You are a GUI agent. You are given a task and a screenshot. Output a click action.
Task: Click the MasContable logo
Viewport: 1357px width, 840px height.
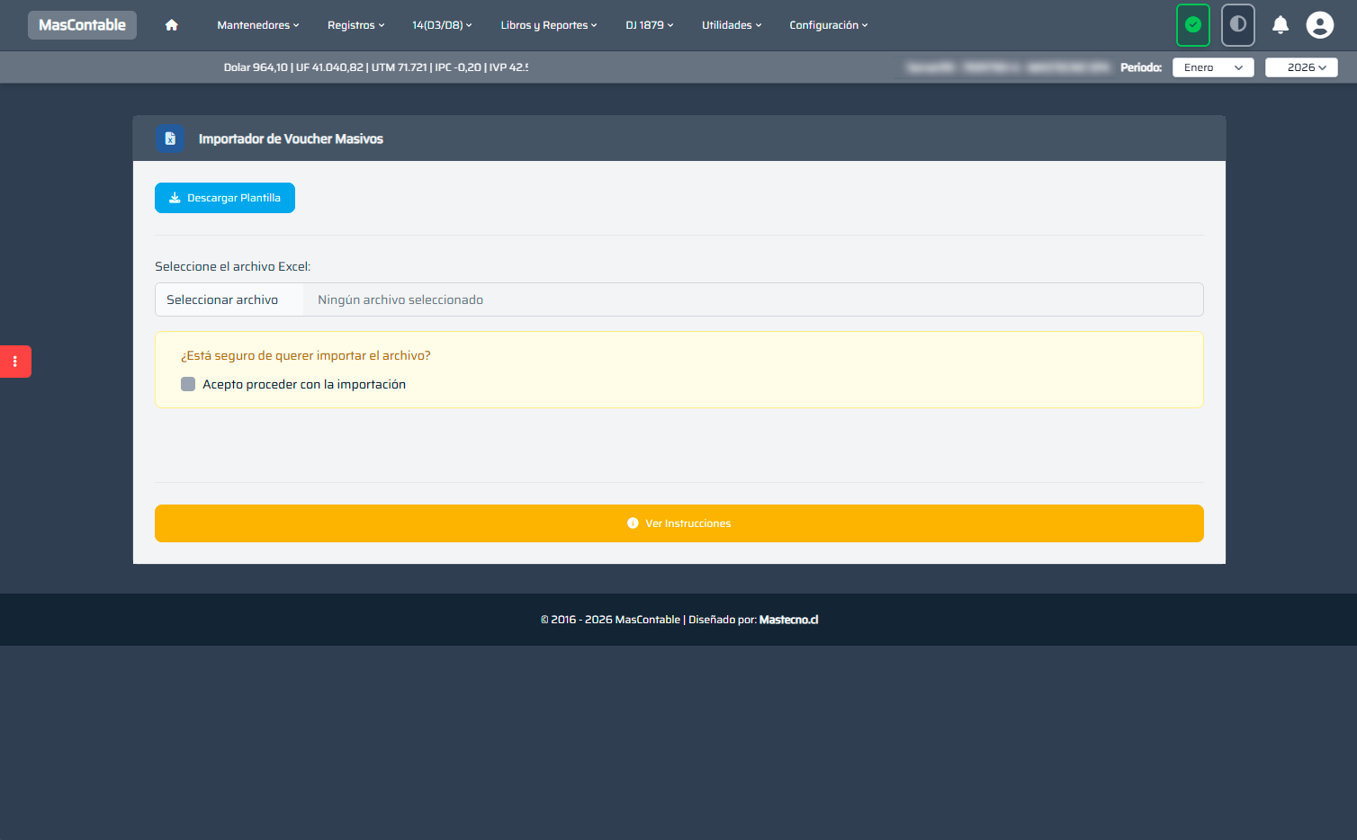coord(82,25)
